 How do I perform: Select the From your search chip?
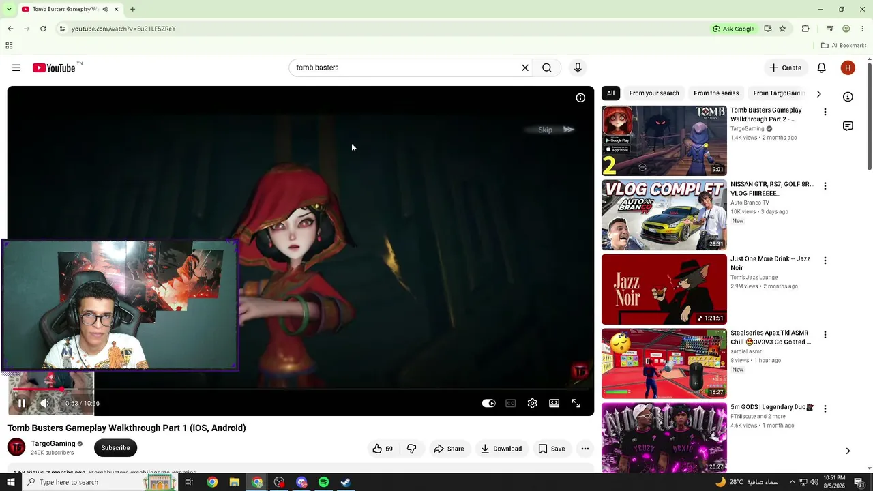[x=654, y=93]
